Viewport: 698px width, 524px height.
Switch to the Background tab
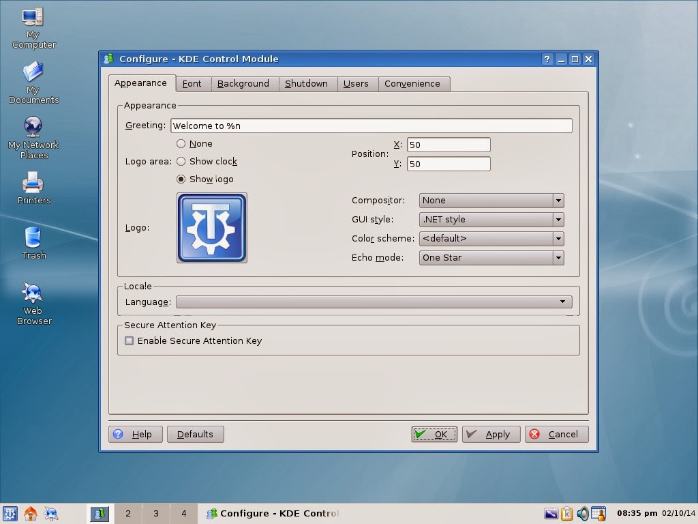pos(244,83)
